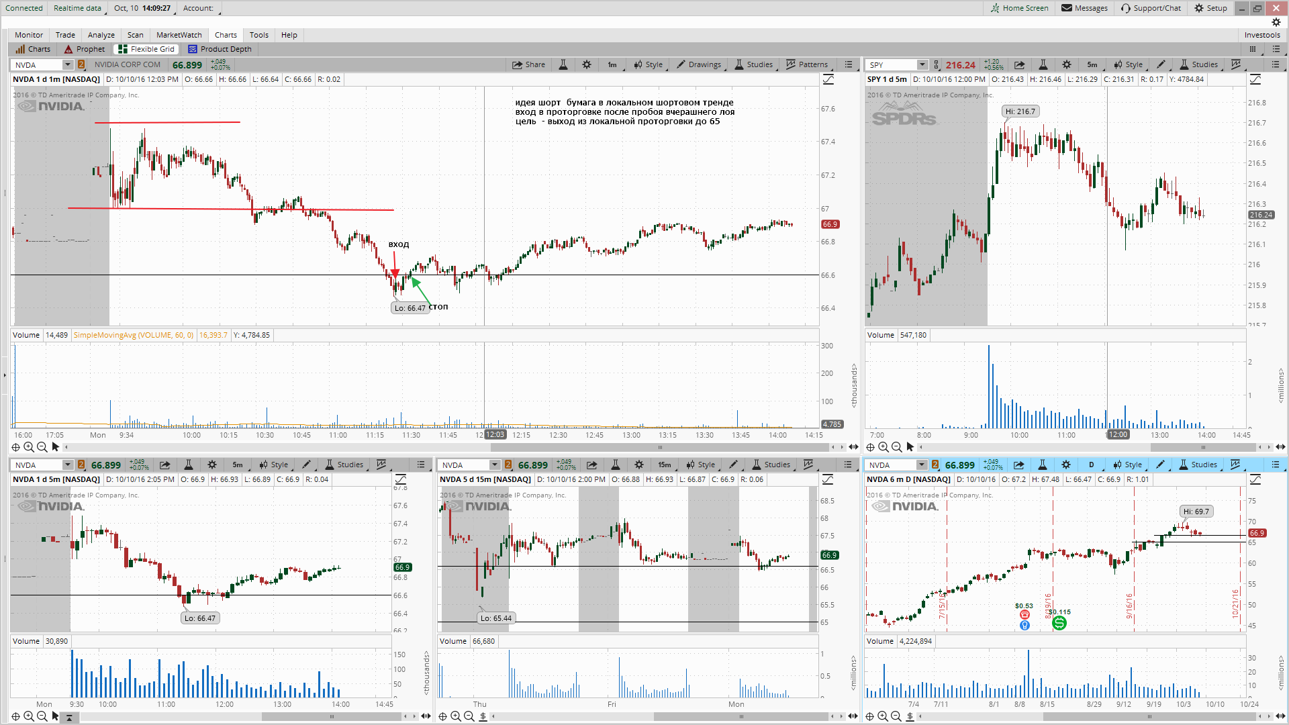This screenshot has height=725, width=1289.
Task: Open drawings pencil in NVDA 5m chart toolbar
Action: point(307,465)
